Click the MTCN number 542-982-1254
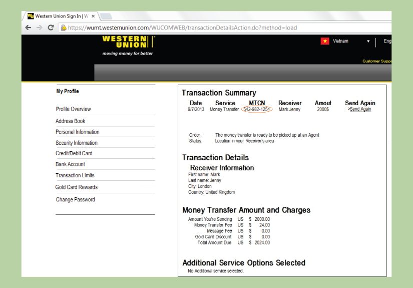Image resolution: width=413 pixels, height=288 pixels. pos(256,109)
